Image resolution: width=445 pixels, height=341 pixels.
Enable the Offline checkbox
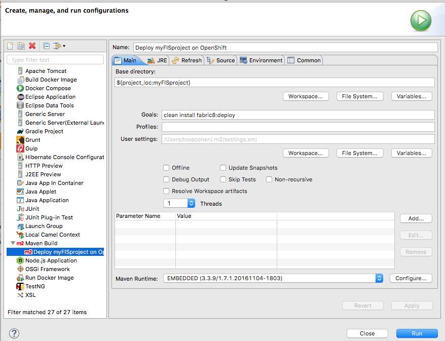point(166,168)
